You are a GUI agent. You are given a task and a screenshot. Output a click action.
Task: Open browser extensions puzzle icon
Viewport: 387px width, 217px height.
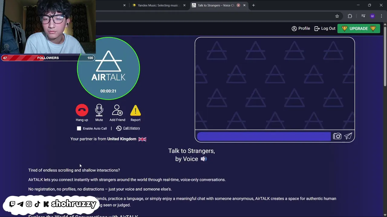(350, 16)
